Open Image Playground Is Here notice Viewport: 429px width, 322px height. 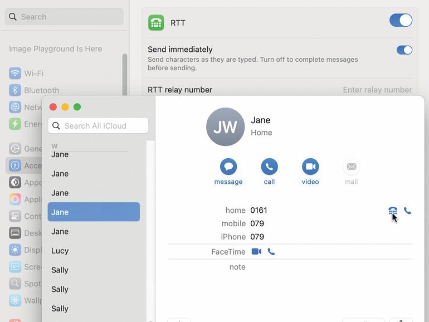[56, 48]
